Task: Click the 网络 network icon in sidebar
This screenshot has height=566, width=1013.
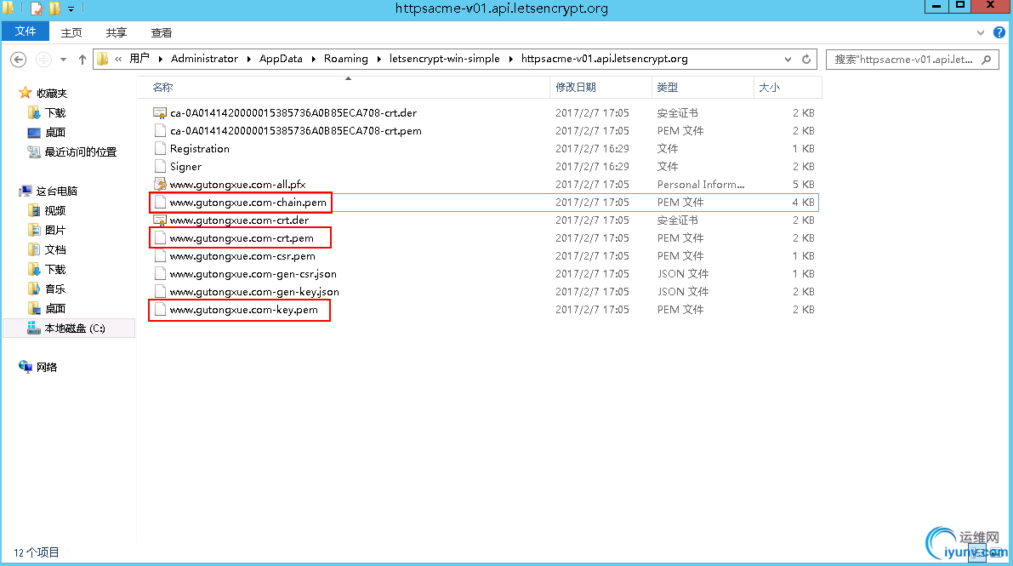Action: pos(26,367)
